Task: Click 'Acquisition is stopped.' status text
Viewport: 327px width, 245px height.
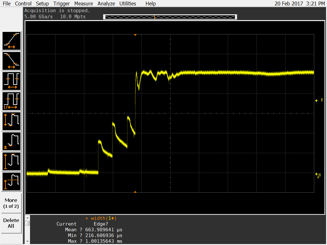Action: 57,11
